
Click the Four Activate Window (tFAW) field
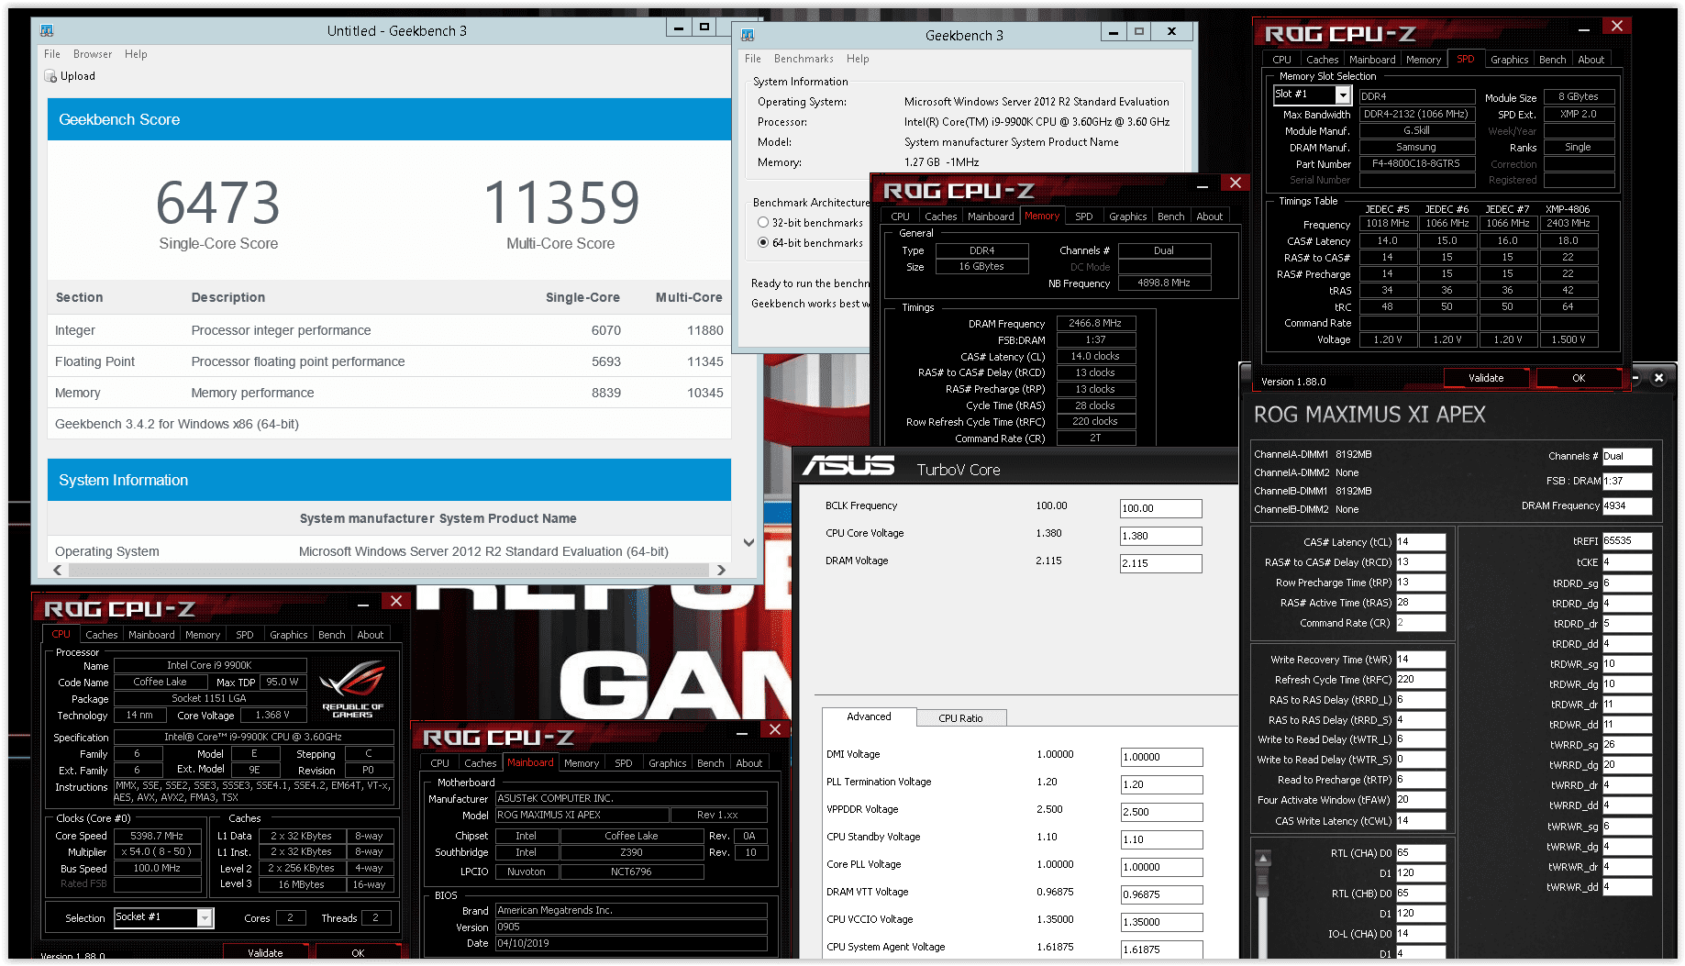[1420, 800]
